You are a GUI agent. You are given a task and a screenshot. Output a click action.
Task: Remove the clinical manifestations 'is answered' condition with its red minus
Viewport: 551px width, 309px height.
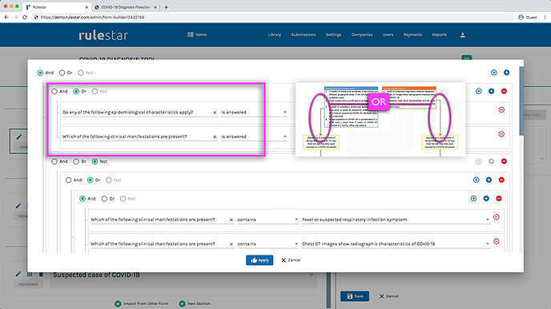pyautogui.click(x=501, y=134)
